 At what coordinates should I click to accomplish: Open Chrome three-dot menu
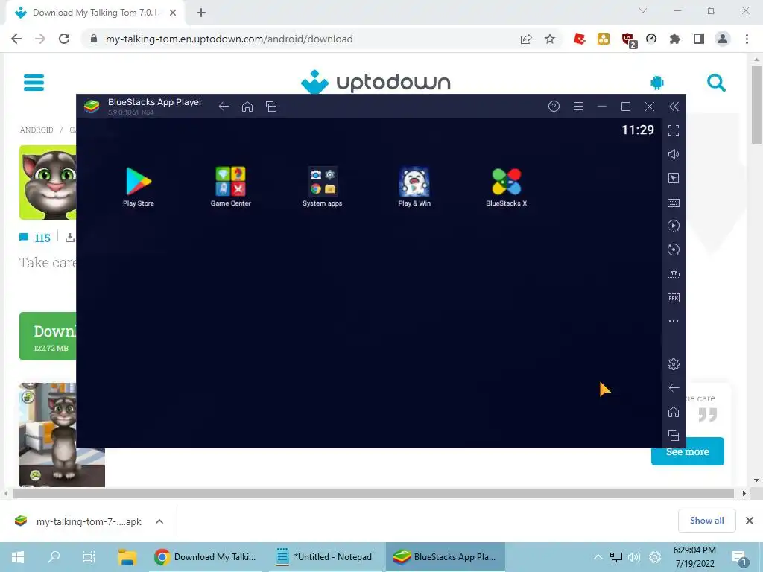click(x=747, y=39)
